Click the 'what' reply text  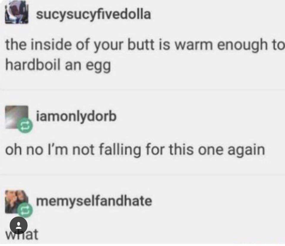pos(22,234)
